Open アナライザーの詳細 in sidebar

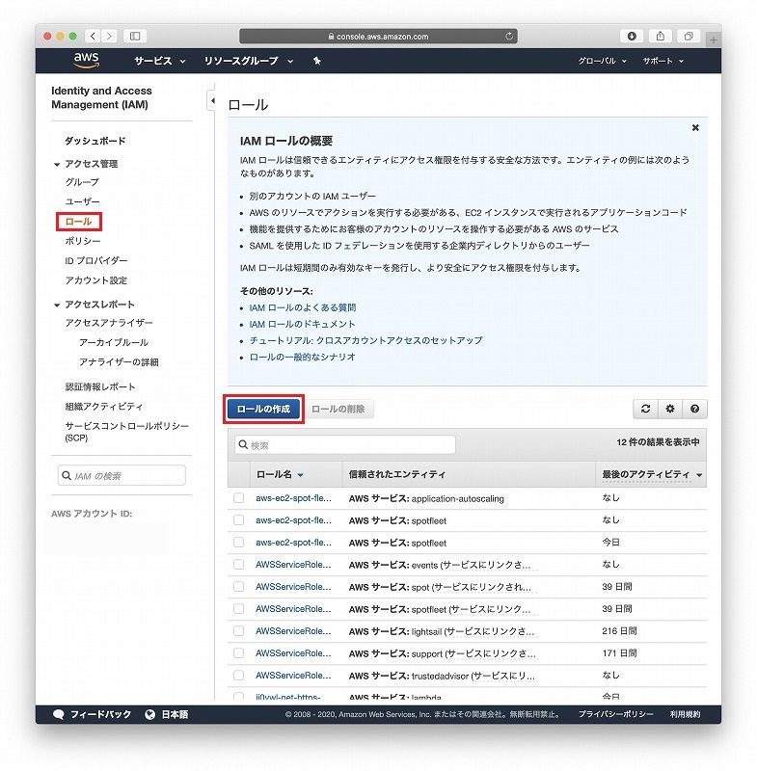point(119,362)
